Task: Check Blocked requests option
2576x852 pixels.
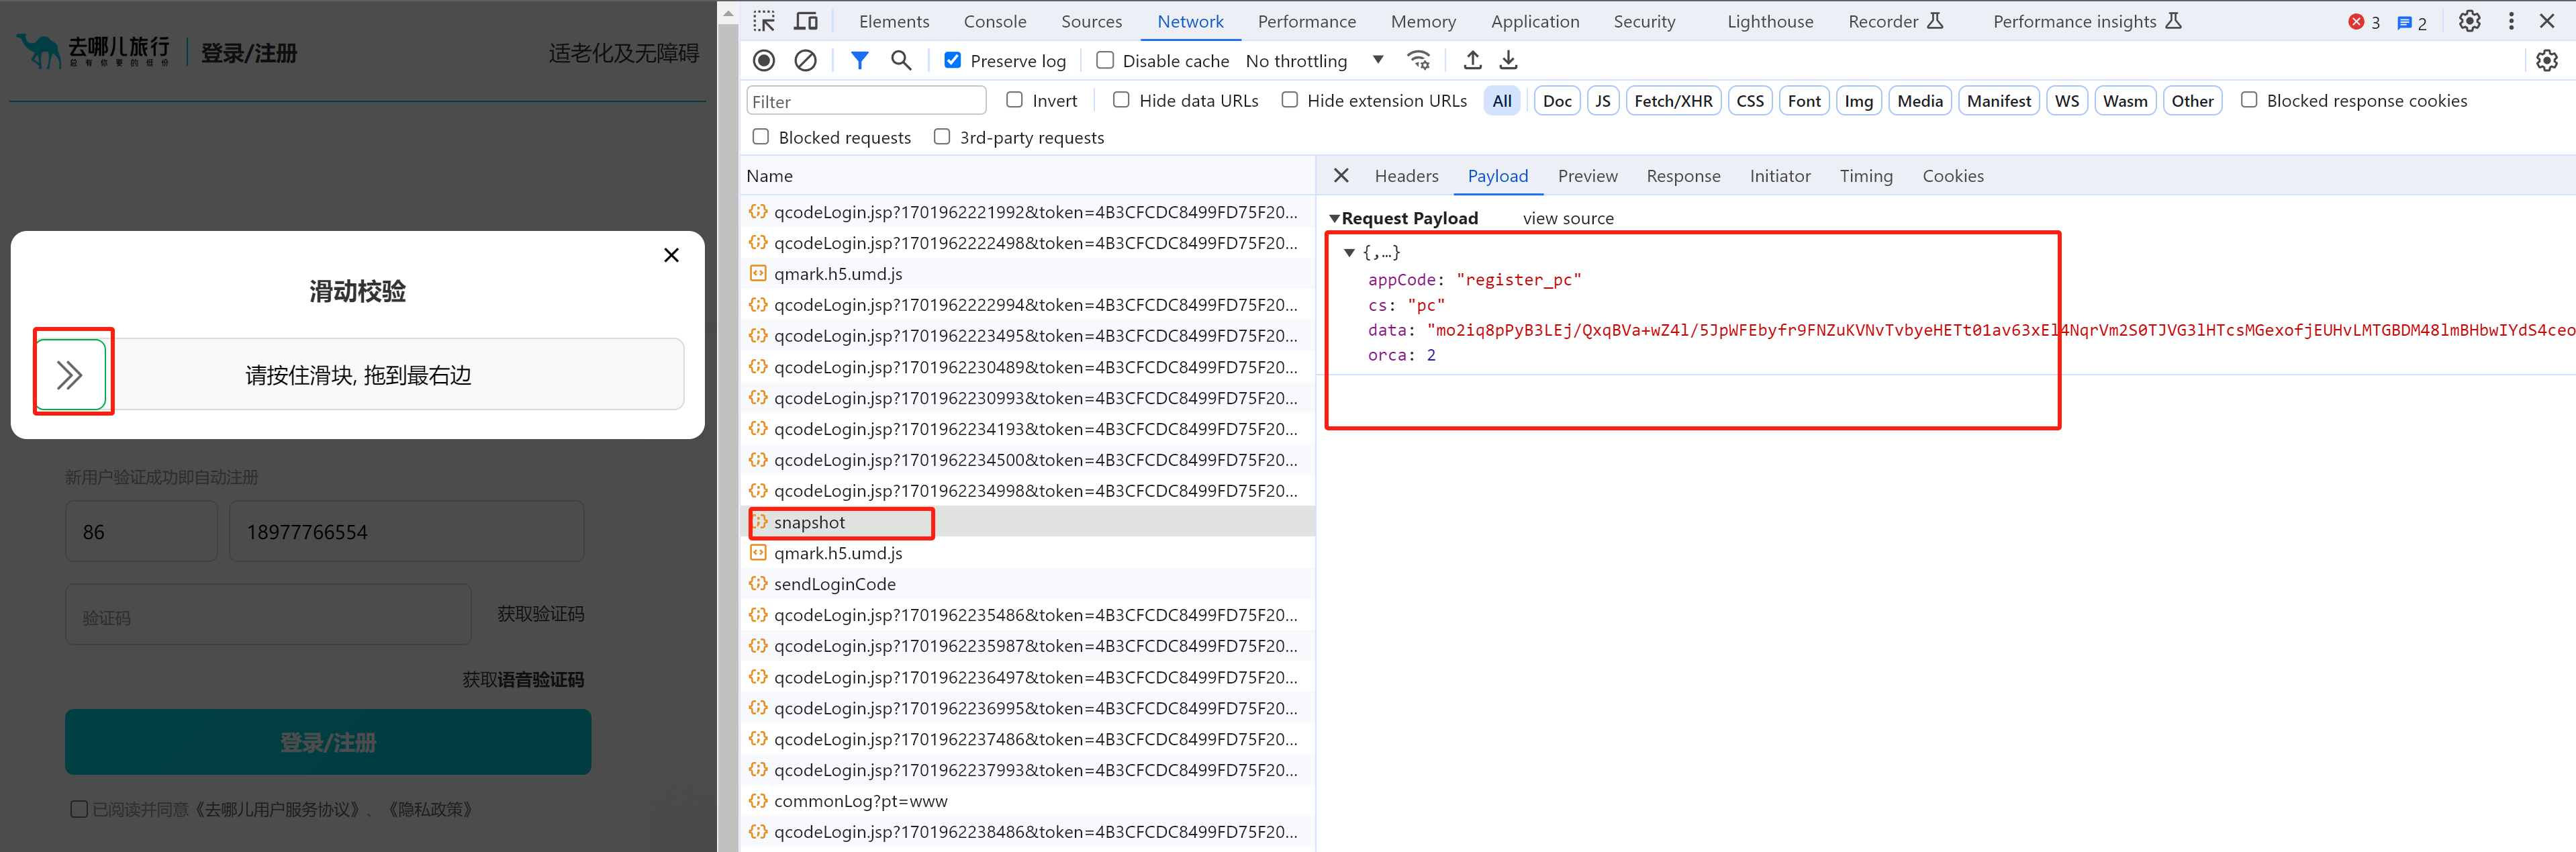Action: click(x=761, y=137)
